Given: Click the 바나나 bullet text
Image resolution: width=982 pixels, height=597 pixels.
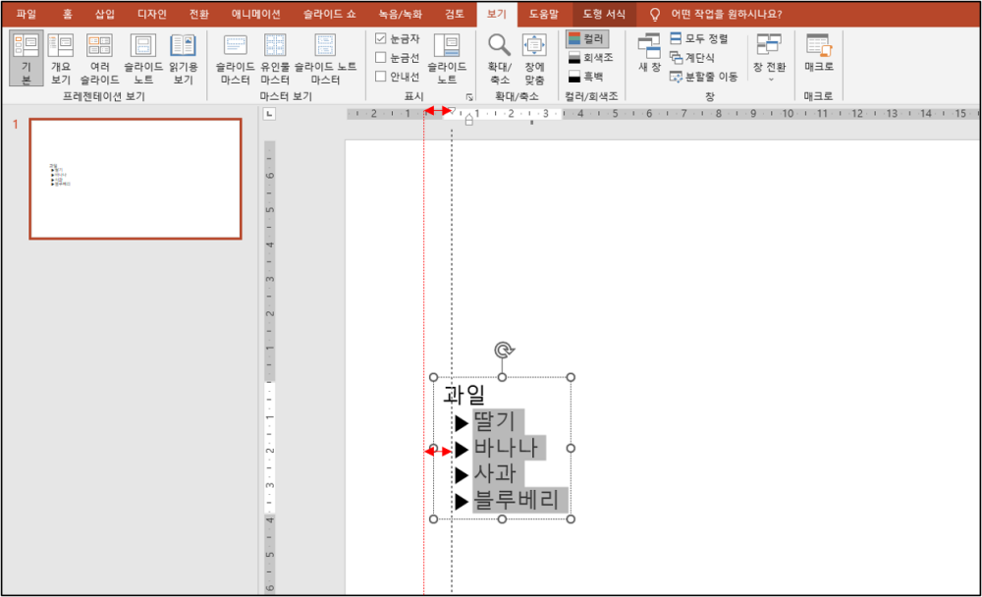Looking at the screenshot, I should coord(506,448).
